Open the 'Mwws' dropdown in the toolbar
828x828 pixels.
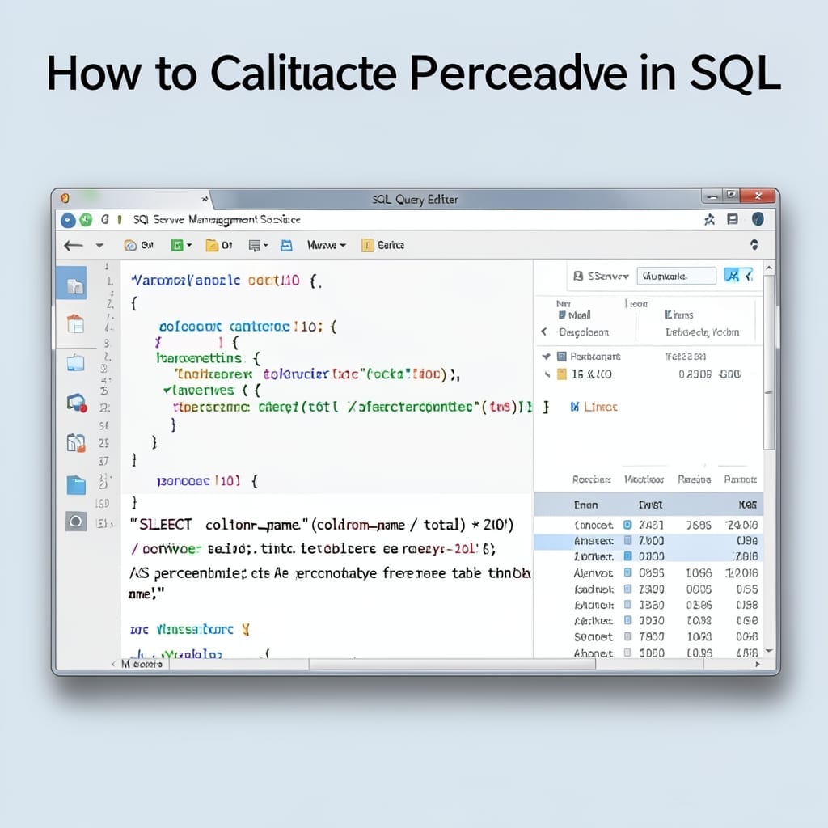(327, 246)
